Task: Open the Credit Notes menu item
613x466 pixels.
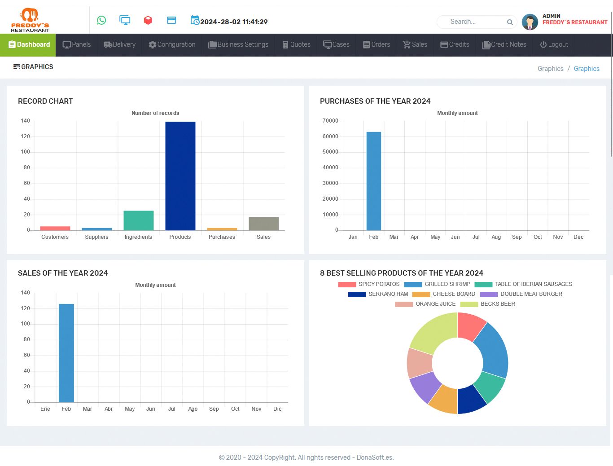Action: [504, 44]
